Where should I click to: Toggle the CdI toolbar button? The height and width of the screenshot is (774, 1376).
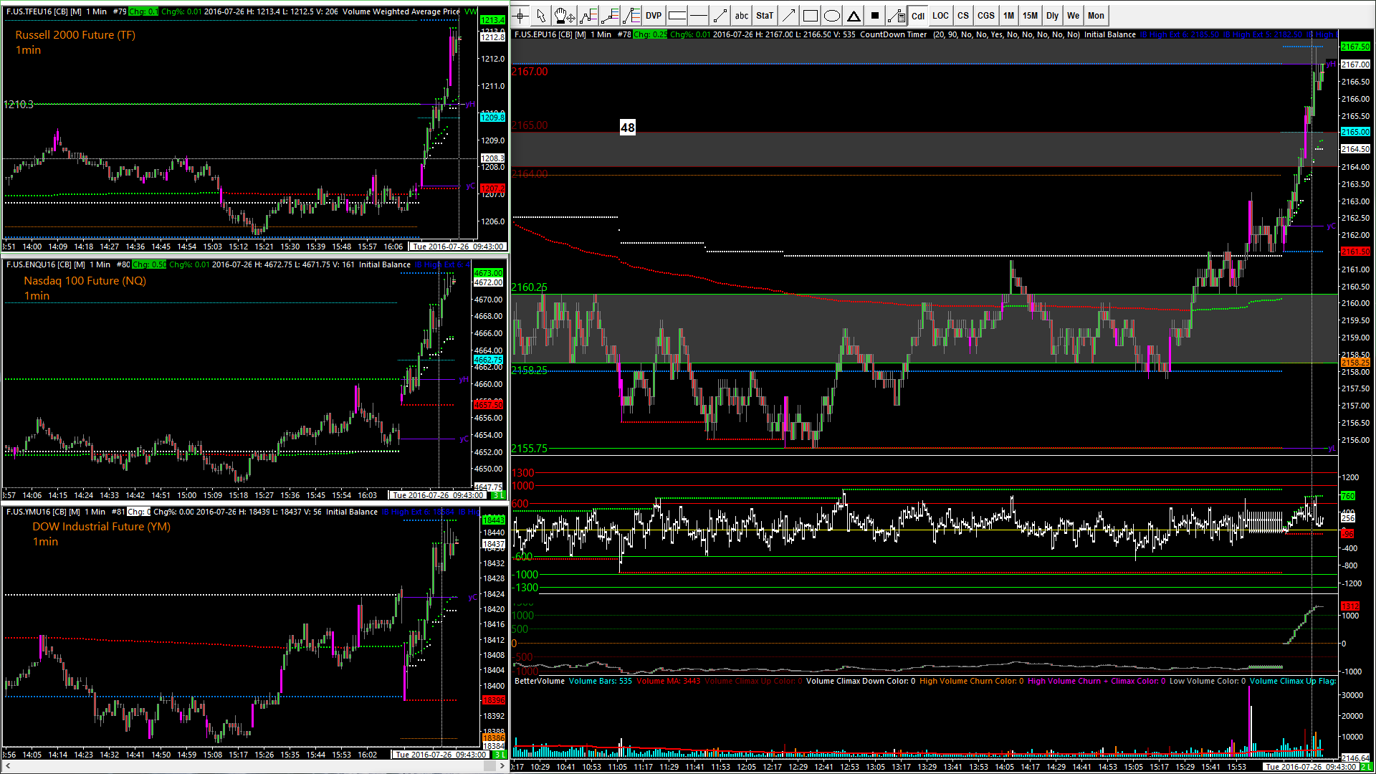(x=918, y=16)
